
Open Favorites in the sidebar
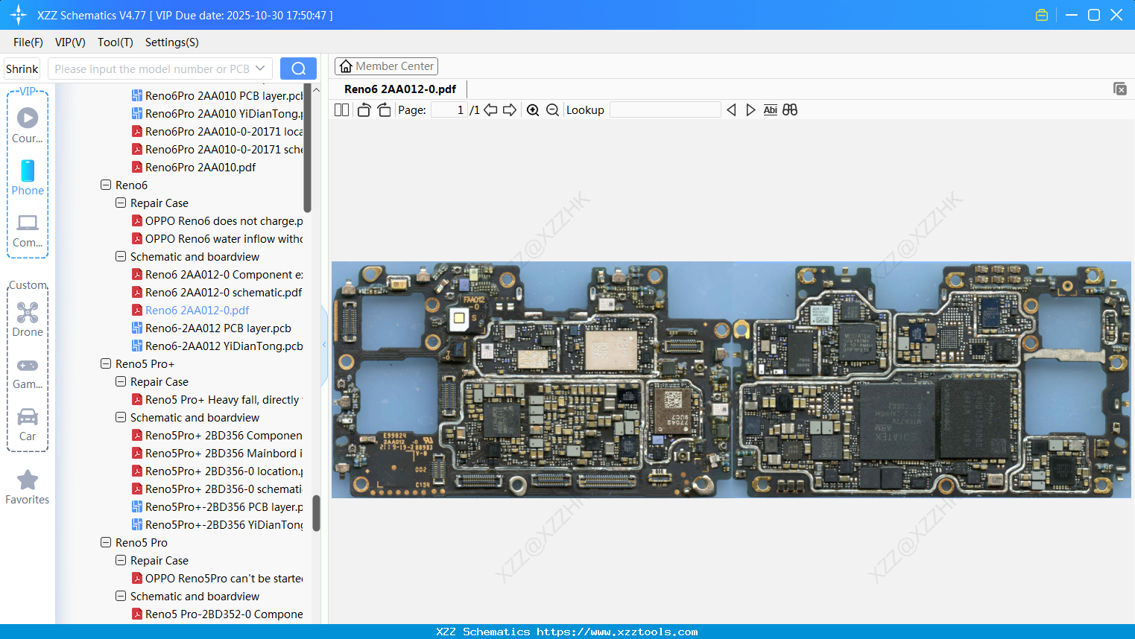pyautogui.click(x=28, y=487)
